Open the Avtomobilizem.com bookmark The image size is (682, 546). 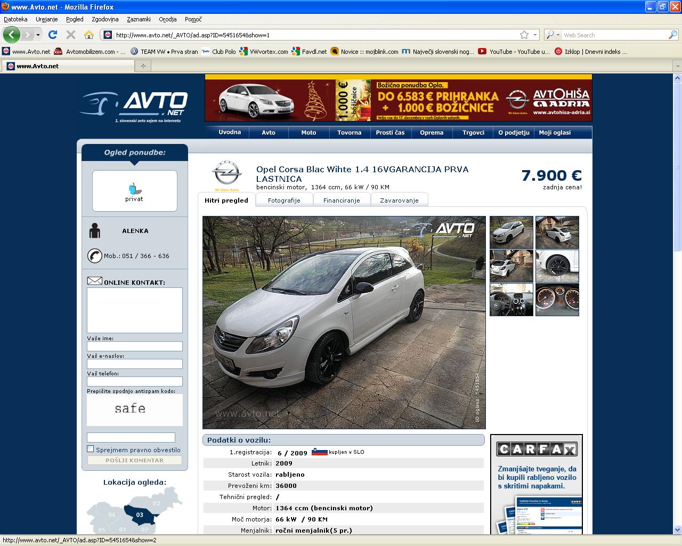tap(90, 52)
